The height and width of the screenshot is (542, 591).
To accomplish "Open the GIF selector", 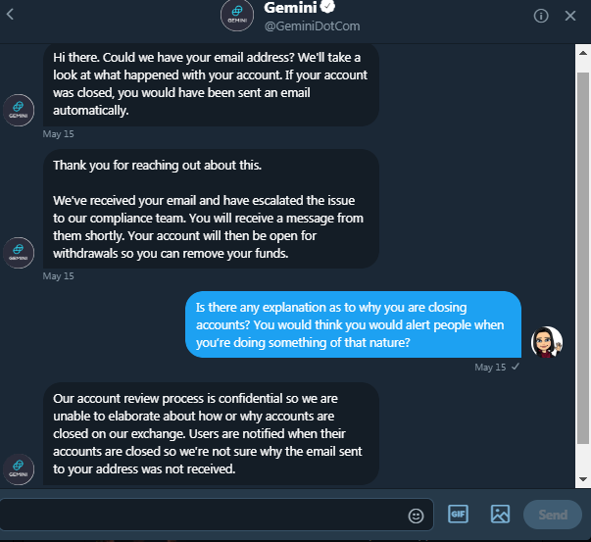I will [458, 514].
